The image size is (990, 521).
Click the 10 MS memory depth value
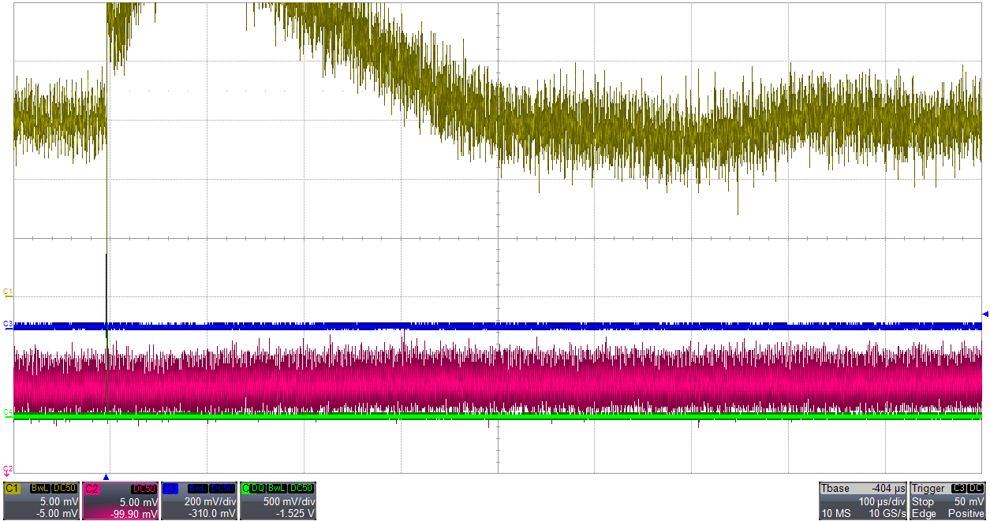[x=836, y=513]
